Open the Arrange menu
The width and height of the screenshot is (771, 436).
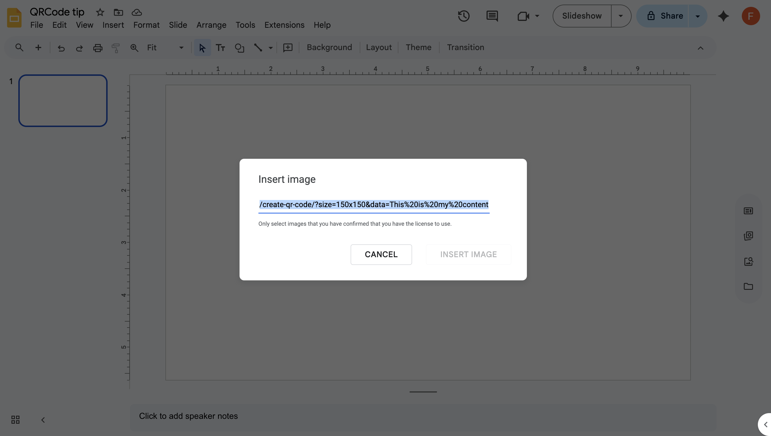click(x=211, y=25)
